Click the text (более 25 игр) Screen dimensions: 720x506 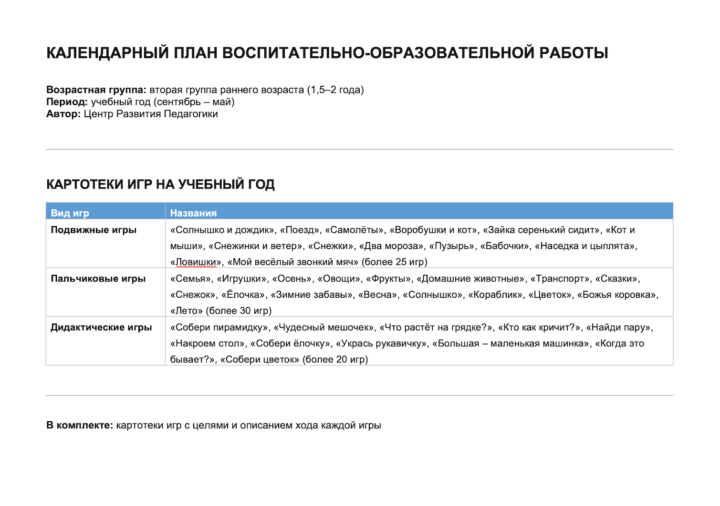395,262
